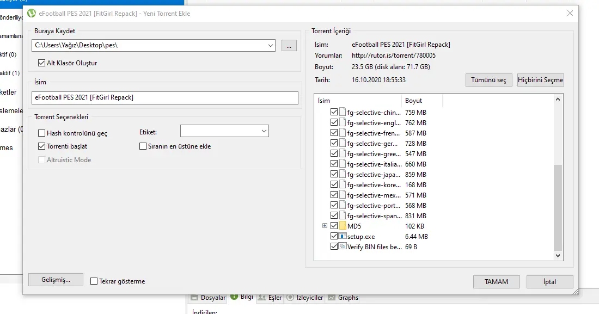Click the rutor.is torrent URL text
This screenshot has width=599, height=314.
394,56
